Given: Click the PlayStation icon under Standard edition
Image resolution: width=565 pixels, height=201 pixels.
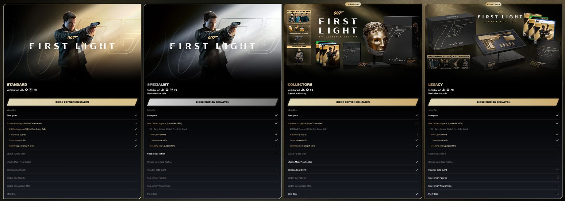Looking at the screenshot, I should [x=22, y=90].
